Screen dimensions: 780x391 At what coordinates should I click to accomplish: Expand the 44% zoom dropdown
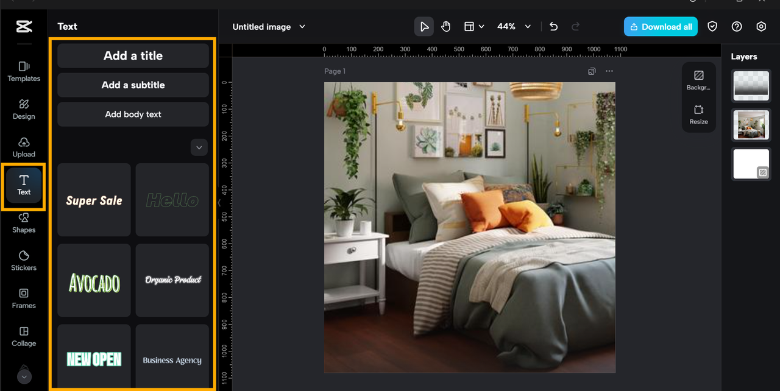point(528,27)
